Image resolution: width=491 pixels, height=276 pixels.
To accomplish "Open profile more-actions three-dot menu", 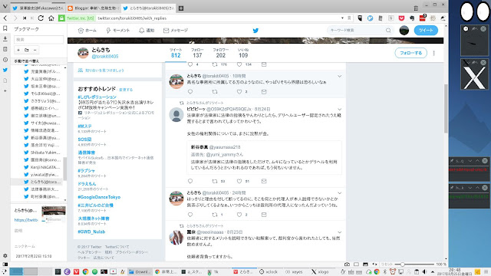I will [x=433, y=53].
